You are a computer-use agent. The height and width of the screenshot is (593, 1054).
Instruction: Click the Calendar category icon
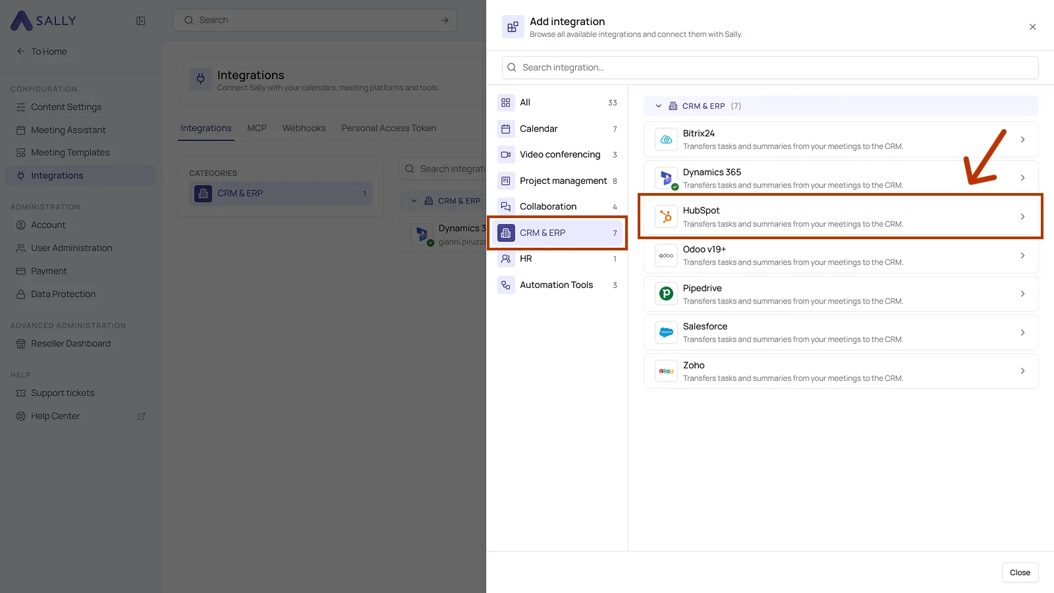pos(506,129)
